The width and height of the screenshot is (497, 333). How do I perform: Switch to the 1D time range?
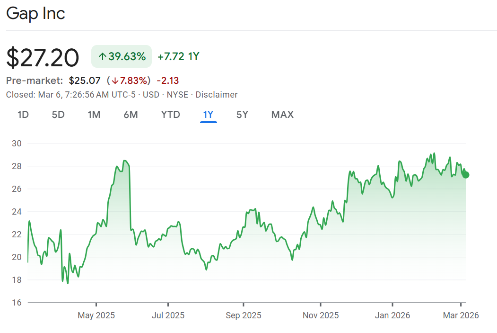(23, 115)
